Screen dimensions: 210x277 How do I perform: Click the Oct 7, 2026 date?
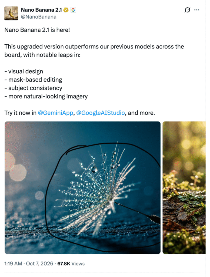39,263
